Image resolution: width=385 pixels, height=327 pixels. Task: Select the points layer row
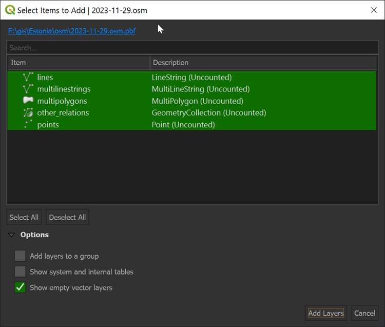(192, 124)
